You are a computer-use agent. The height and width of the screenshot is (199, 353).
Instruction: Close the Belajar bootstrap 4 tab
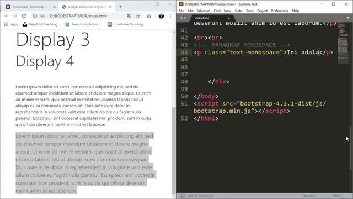(110, 7)
